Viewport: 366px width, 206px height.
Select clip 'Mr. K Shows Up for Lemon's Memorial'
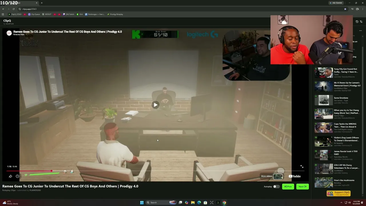[x=337, y=86]
